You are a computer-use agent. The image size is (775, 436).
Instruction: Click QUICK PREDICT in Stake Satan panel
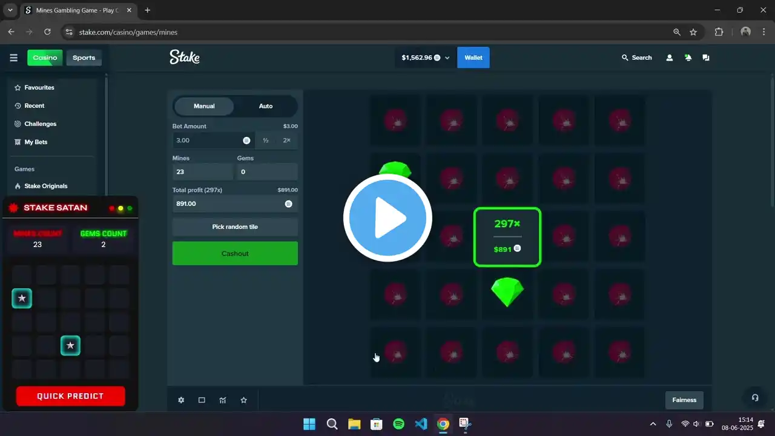(70, 396)
